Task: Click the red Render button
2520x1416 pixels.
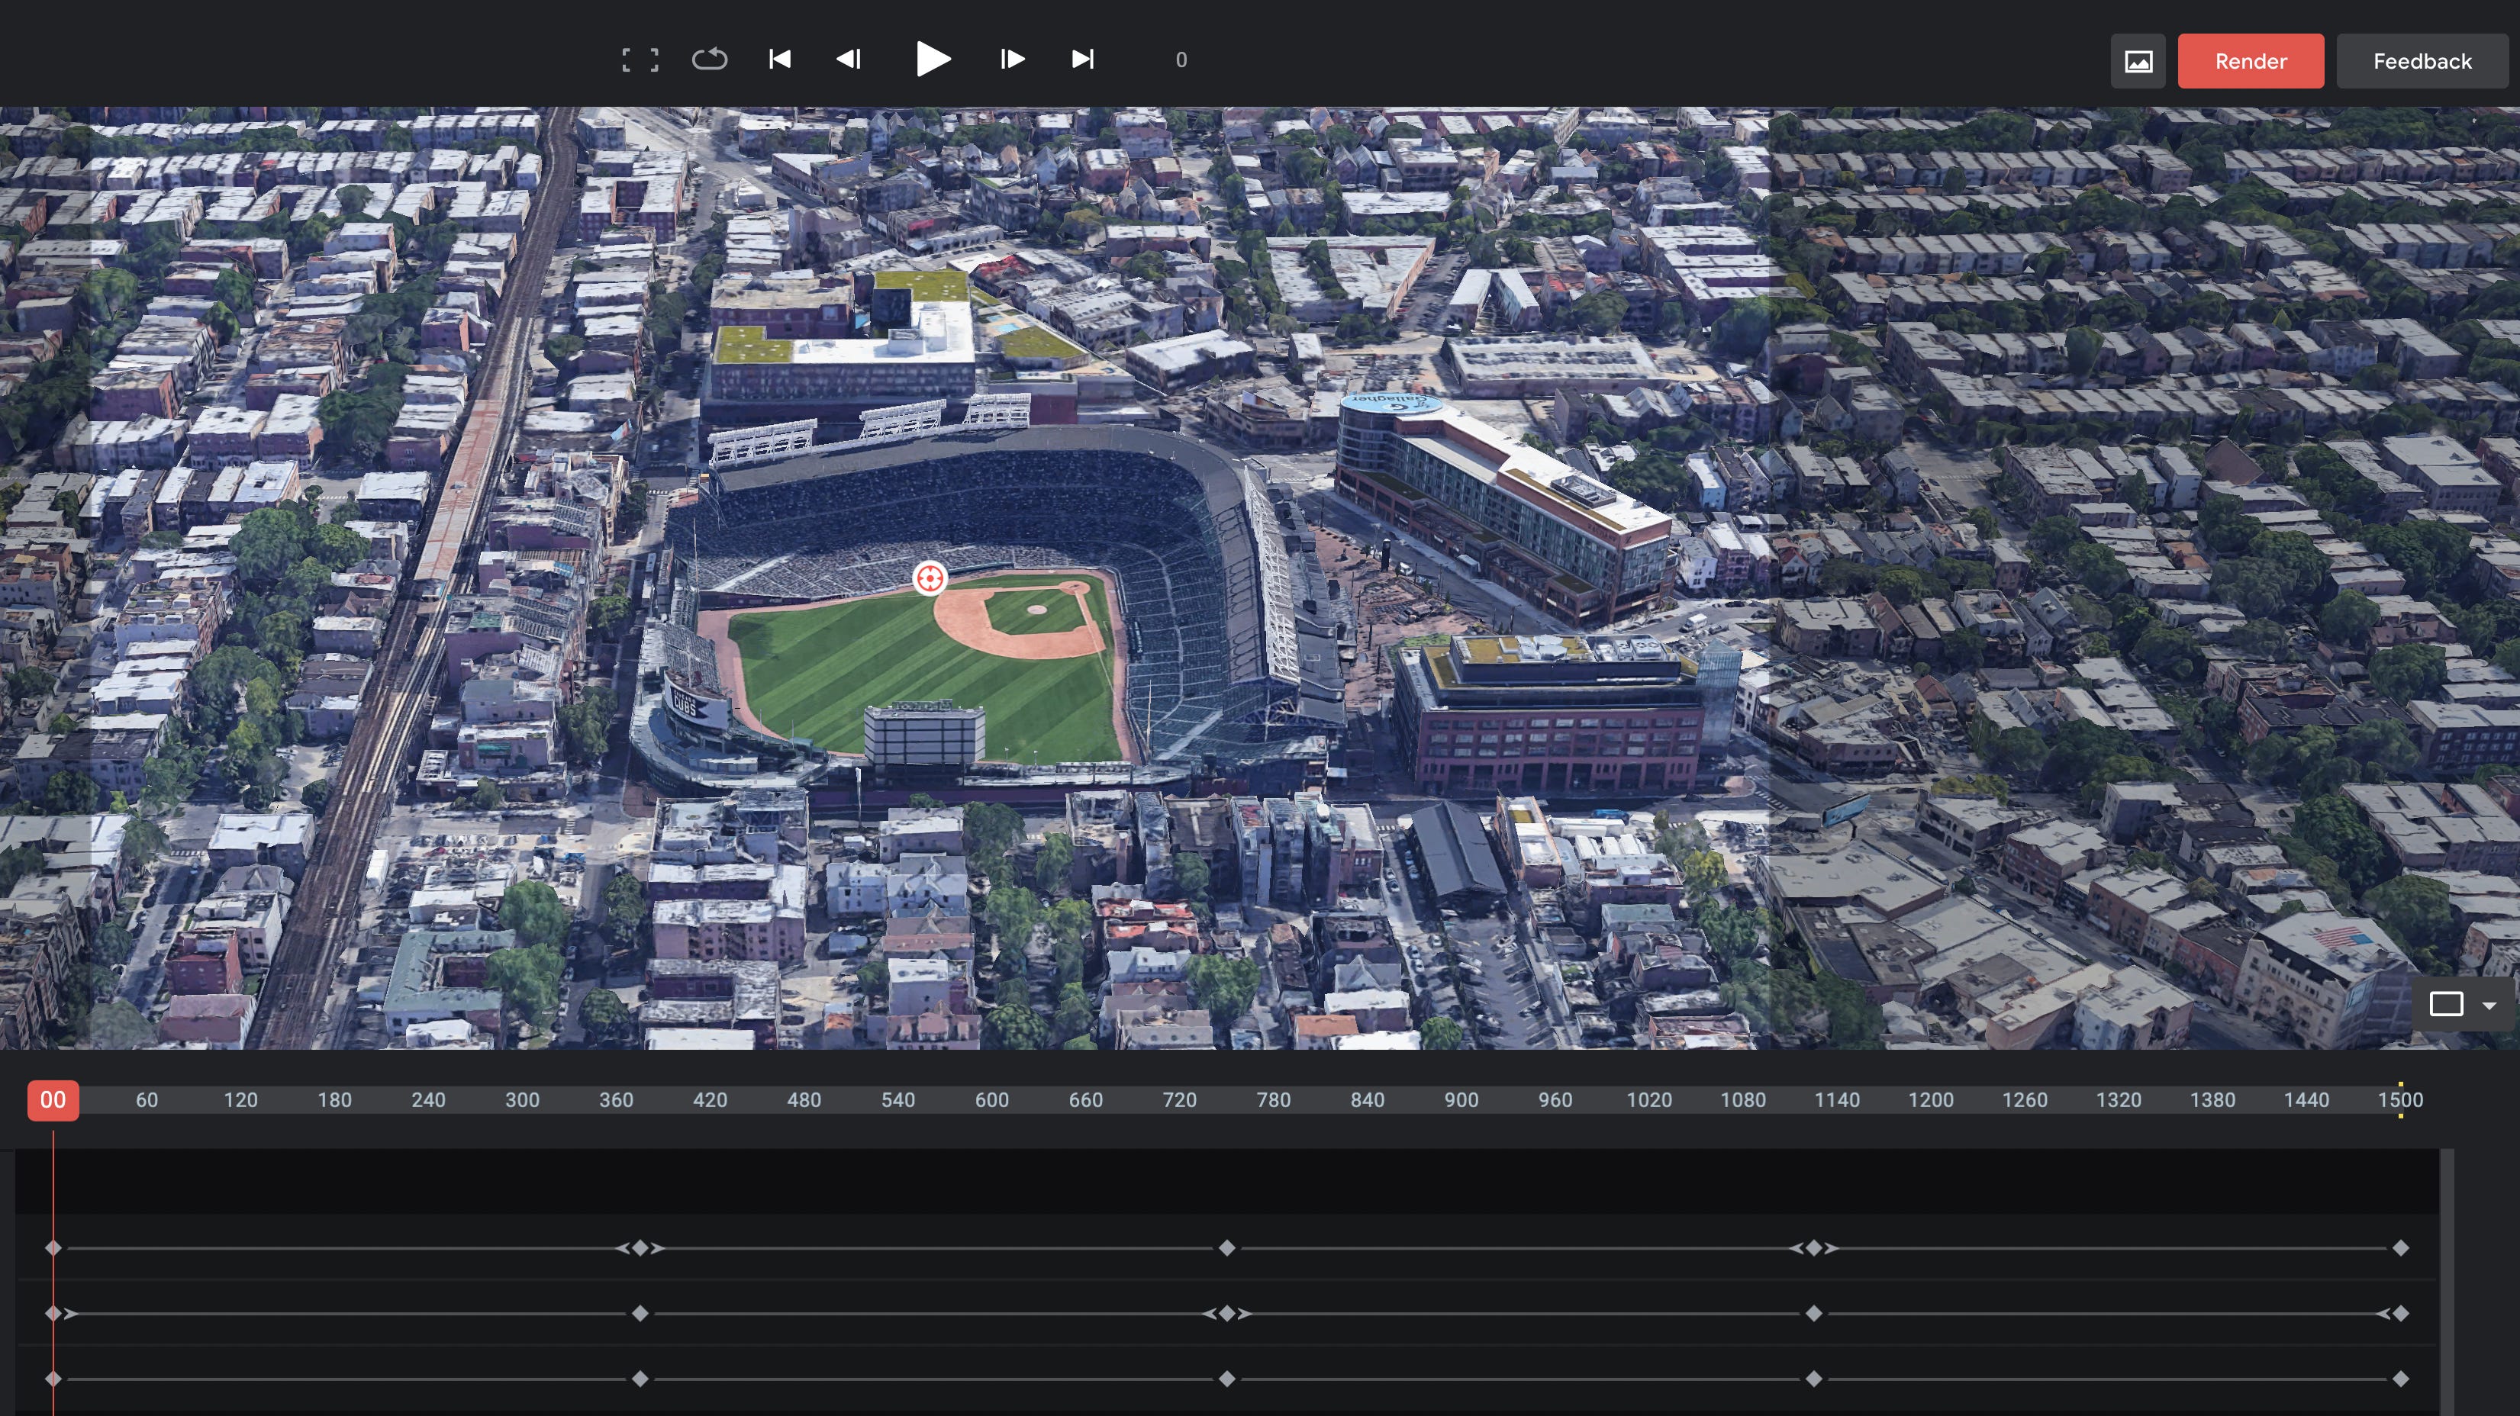Action: [2250, 62]
